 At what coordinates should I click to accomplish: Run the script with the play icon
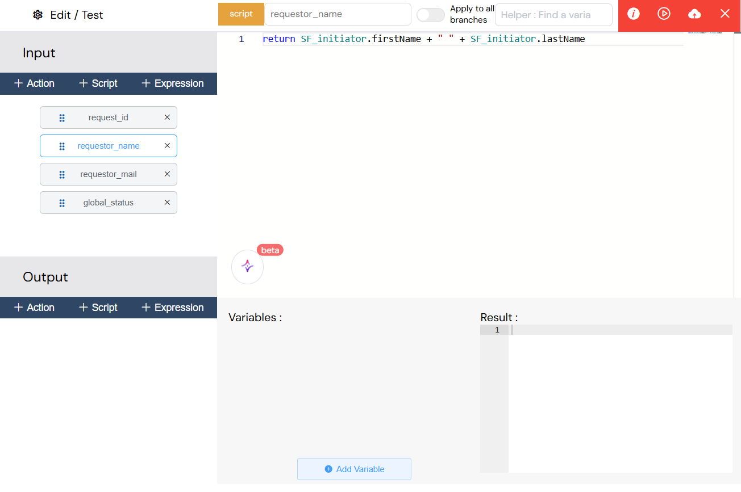[664, 14]
